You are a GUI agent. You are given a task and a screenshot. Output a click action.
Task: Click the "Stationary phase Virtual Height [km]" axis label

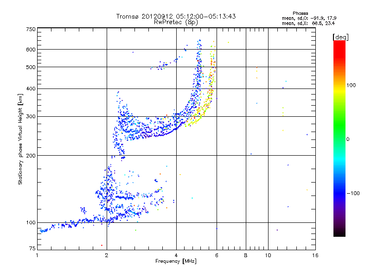20,139
